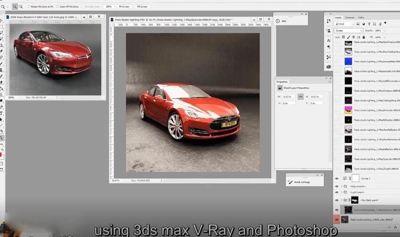Filter layers by adjustment layers icon

point(364,24)
